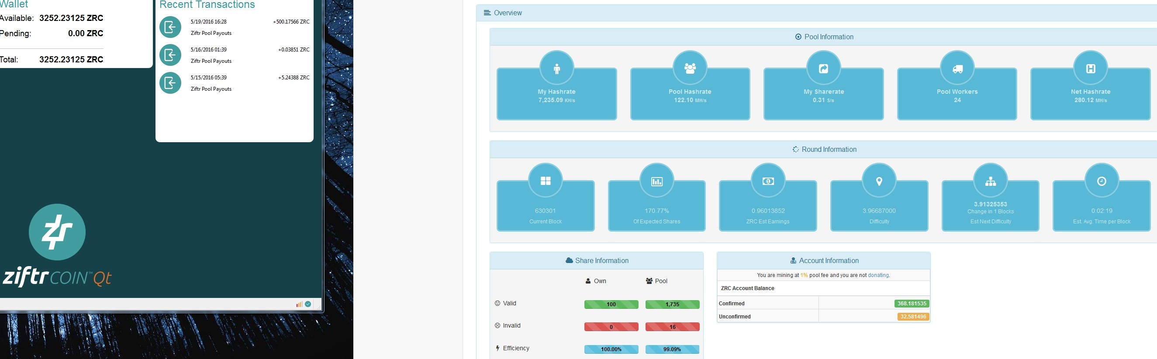Screen dimensions: 1157x359
Task: Click the Confirmed balance 368.181535 badge
Action: tap(911, 303)
